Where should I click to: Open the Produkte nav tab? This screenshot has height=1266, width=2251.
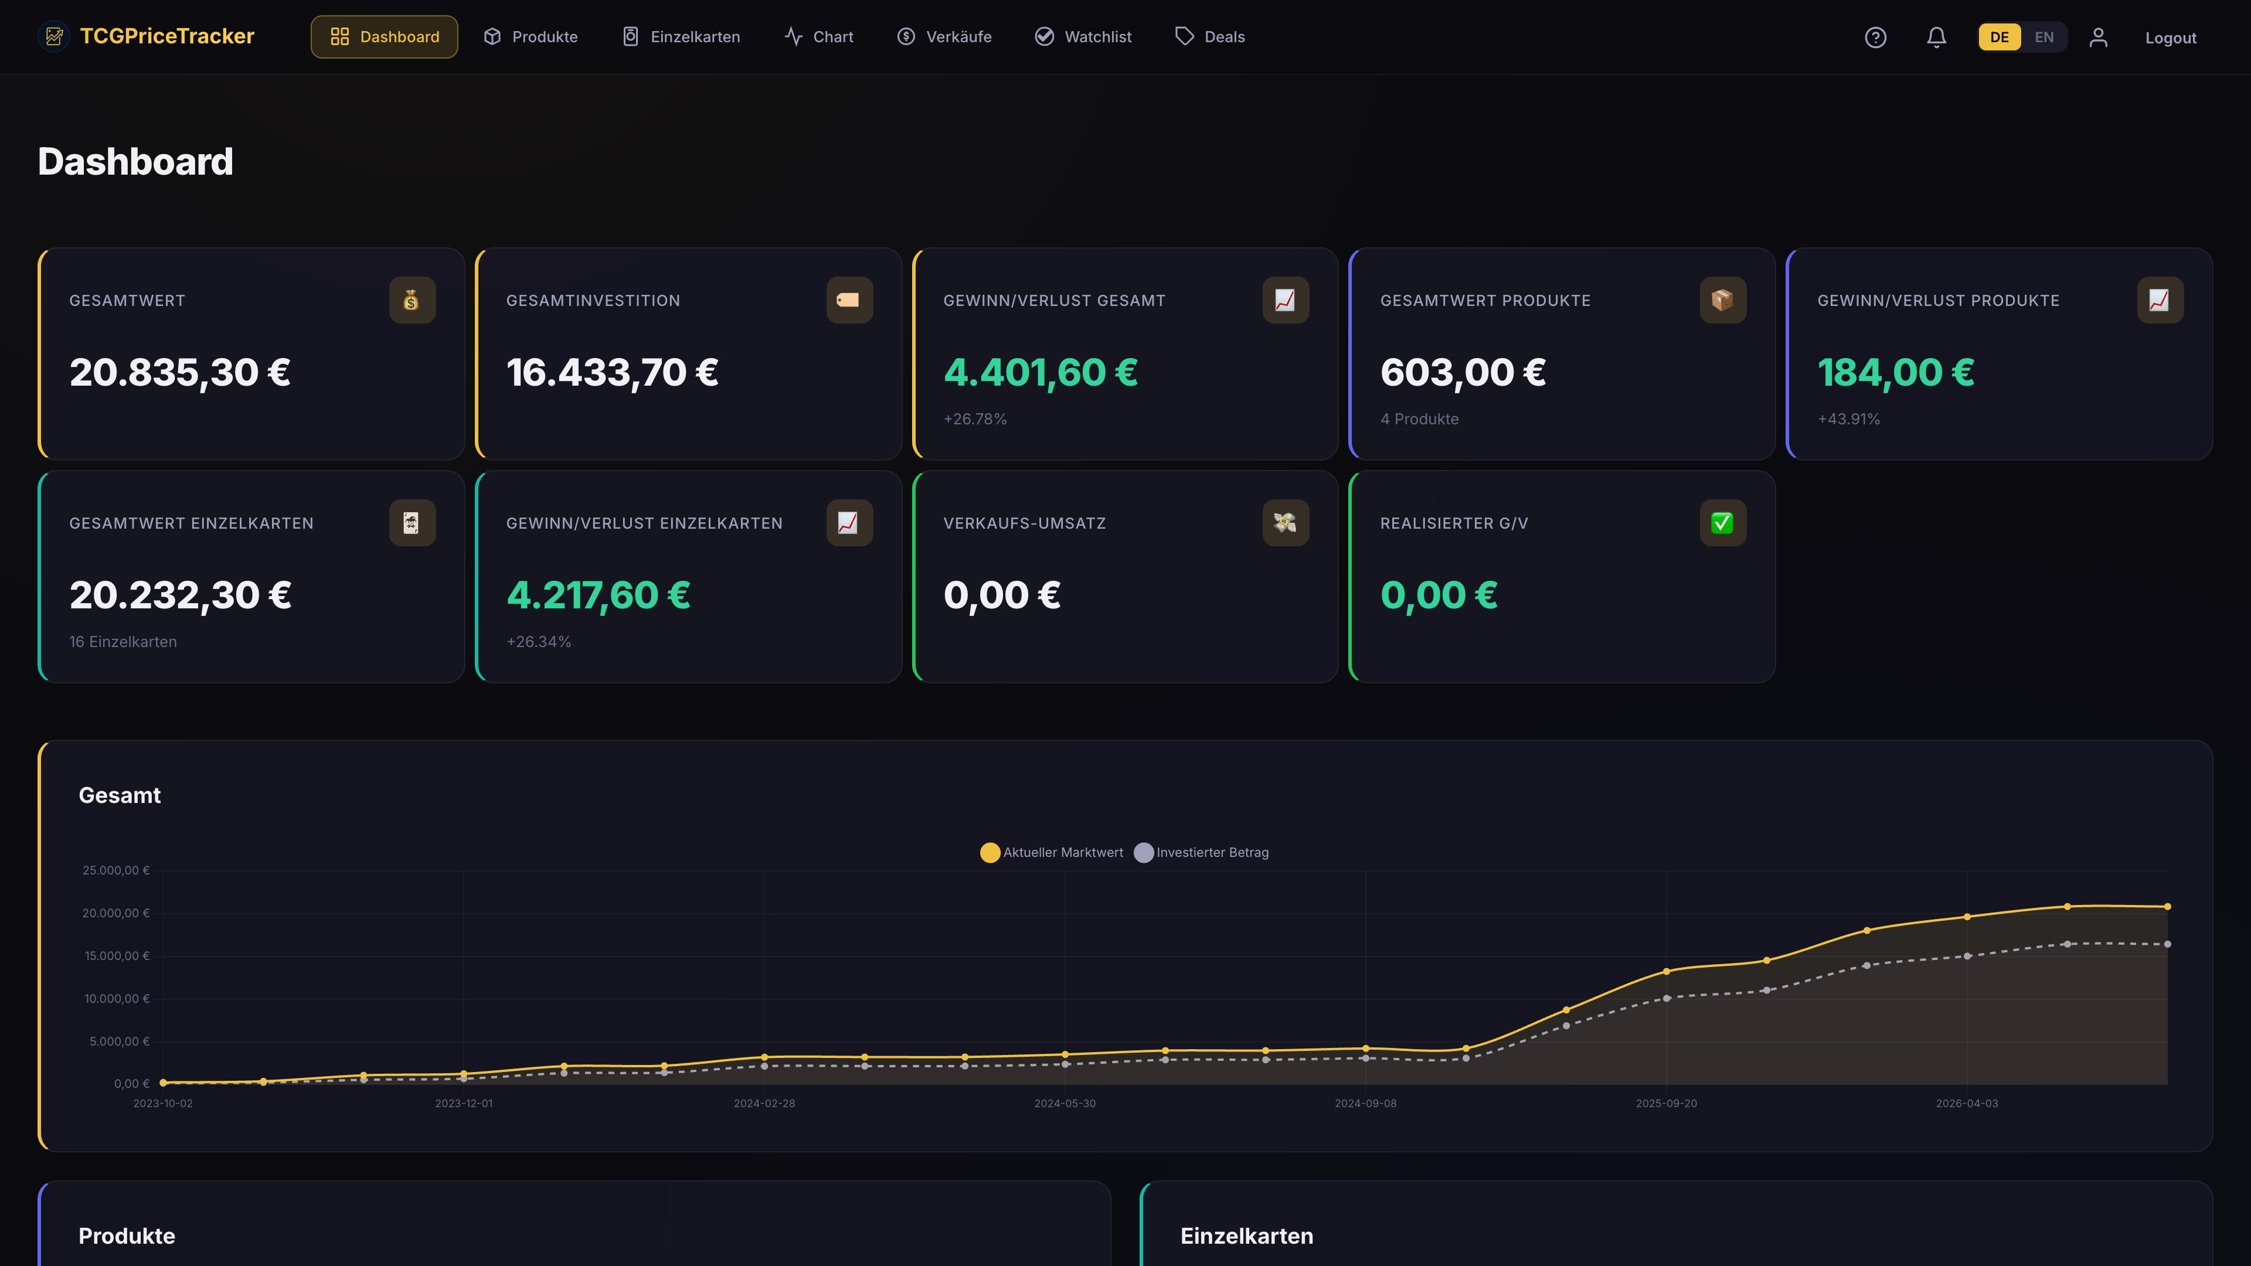(x=531, y=37)
